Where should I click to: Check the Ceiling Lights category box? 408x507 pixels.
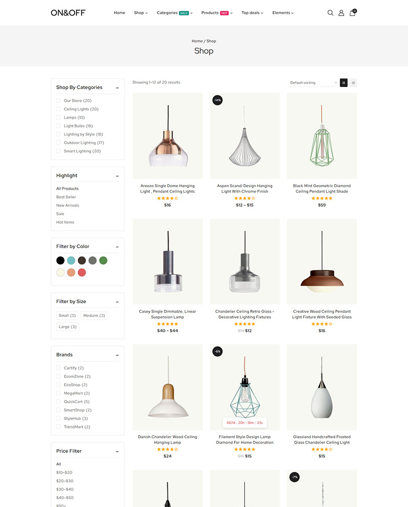coord(58,109)
